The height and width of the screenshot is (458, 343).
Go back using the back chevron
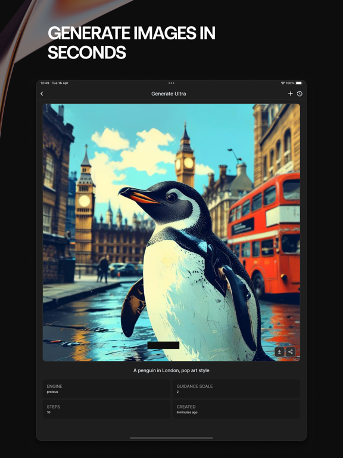pos(42,94)
